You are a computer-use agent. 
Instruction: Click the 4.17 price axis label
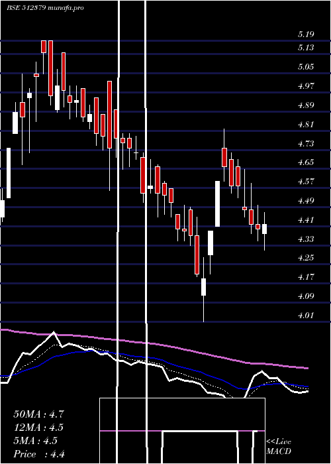tap(306, 277)
